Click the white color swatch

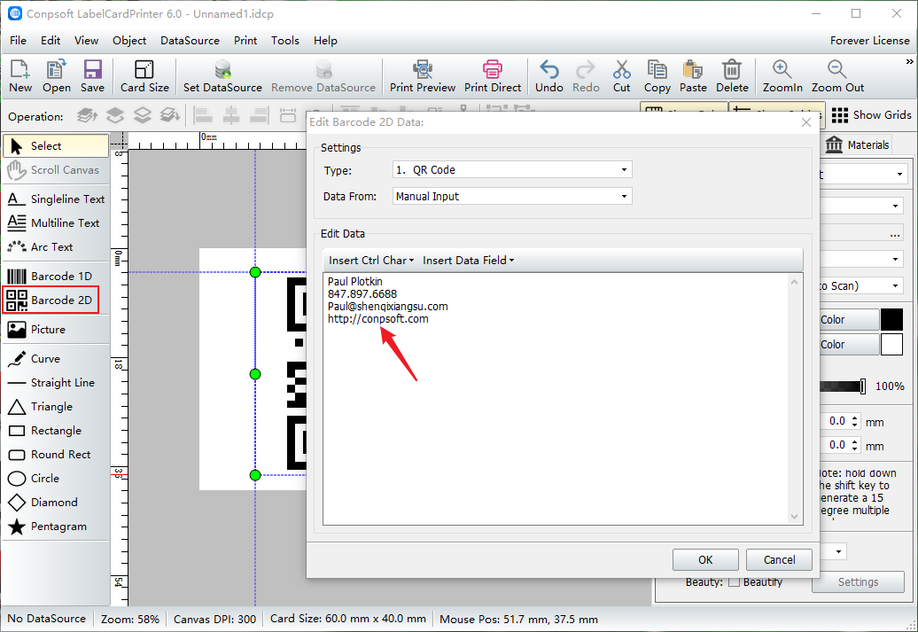(891, 345)
